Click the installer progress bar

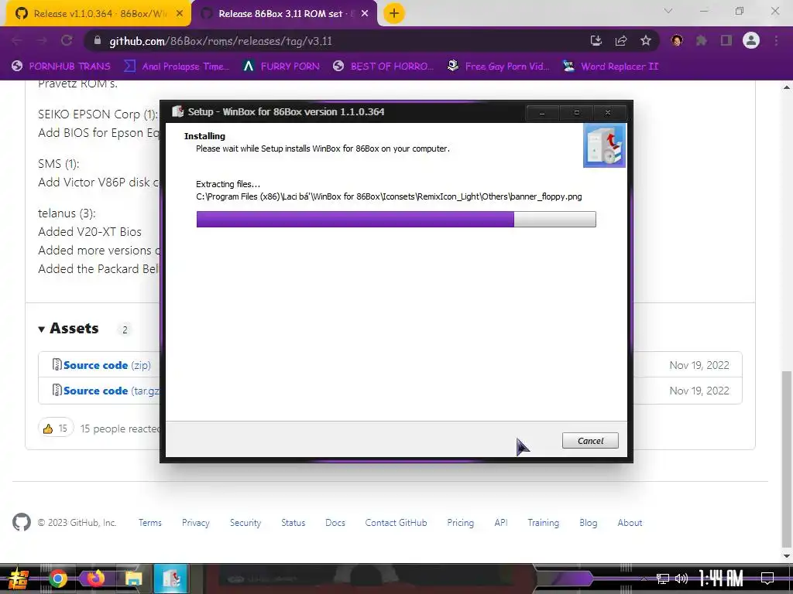(396, 219)
